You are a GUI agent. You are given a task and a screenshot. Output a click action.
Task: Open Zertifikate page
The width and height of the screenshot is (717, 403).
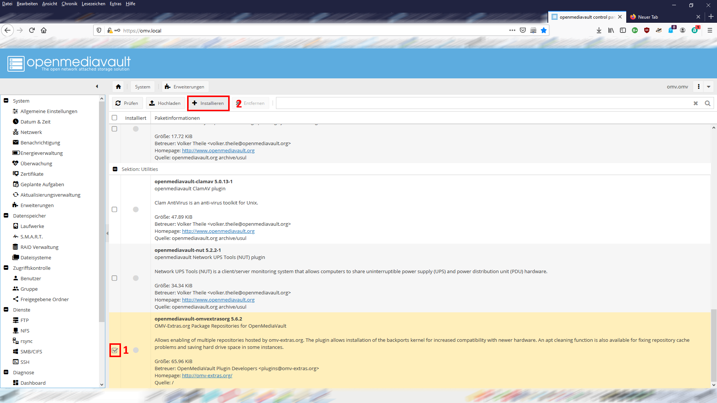(x=32, y=174)
